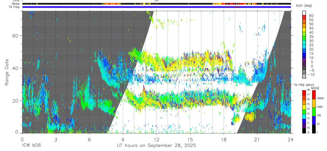The width and height of the screenshot is (327, 151).
Task: Click 'UT hours on September 28, 2025' title
Action: (156, 146)
